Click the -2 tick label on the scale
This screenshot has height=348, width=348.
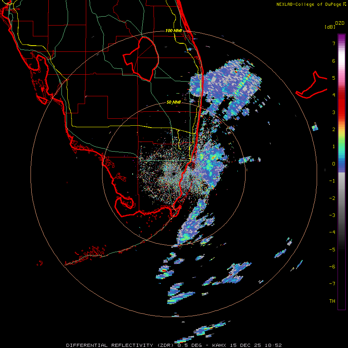pyautogui.click(x=332, y=198)
